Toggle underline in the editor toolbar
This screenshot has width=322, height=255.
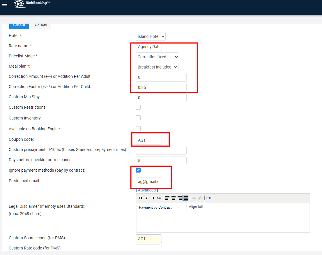pyautogui.click(x=153, y=198)
